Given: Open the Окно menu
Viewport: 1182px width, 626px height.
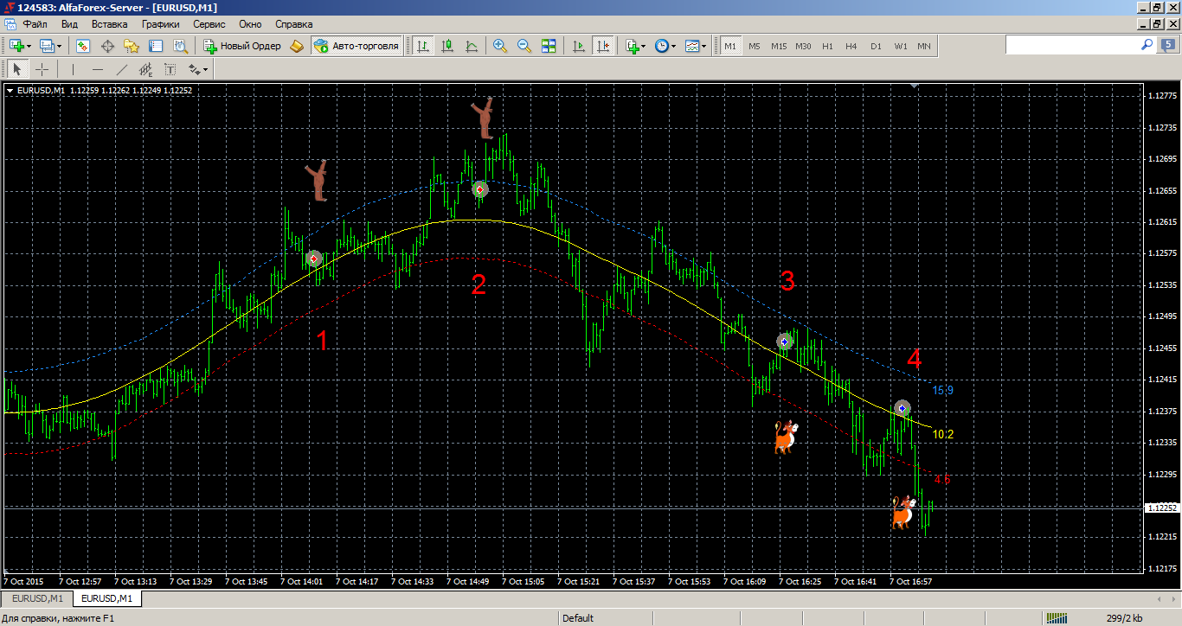Looking at the screenshot, I should click(250, 24).
